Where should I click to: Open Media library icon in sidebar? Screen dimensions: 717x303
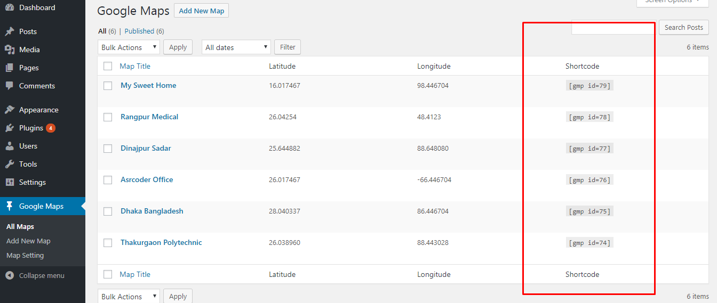[x=10, y=50]
